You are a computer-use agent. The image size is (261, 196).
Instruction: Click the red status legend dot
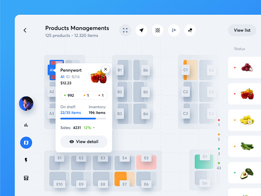pos(219,120)
